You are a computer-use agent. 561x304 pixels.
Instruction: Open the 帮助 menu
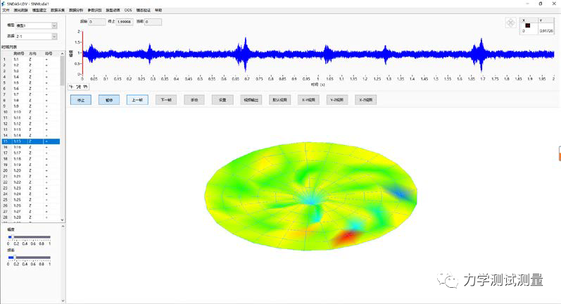(158, 11)
